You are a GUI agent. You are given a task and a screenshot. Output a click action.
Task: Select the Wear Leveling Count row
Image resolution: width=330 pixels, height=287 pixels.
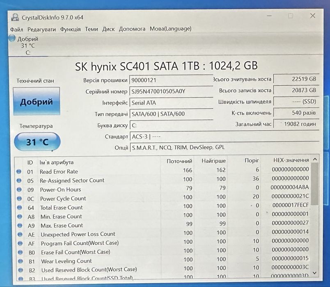[x=164, y=260]
